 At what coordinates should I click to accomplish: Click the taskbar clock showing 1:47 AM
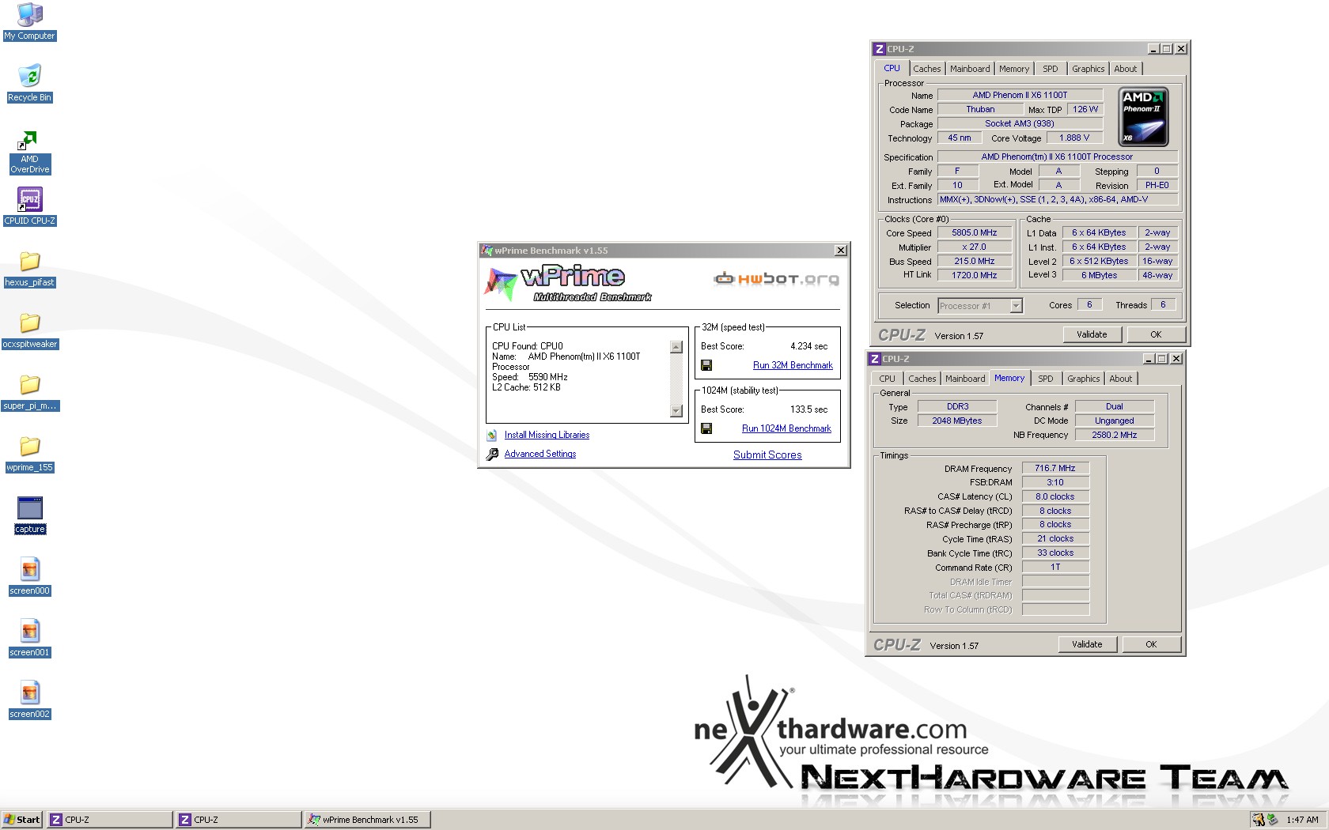(x=1302, y=820)
